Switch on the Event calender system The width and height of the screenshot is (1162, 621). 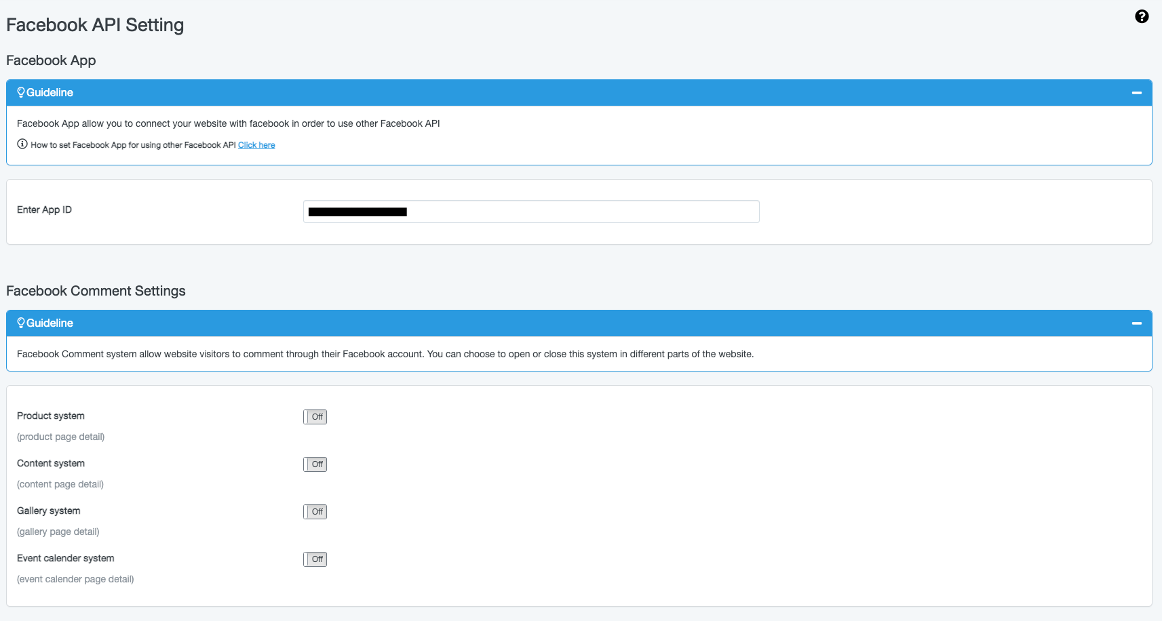pyautogui.click(x=315, y=559)
